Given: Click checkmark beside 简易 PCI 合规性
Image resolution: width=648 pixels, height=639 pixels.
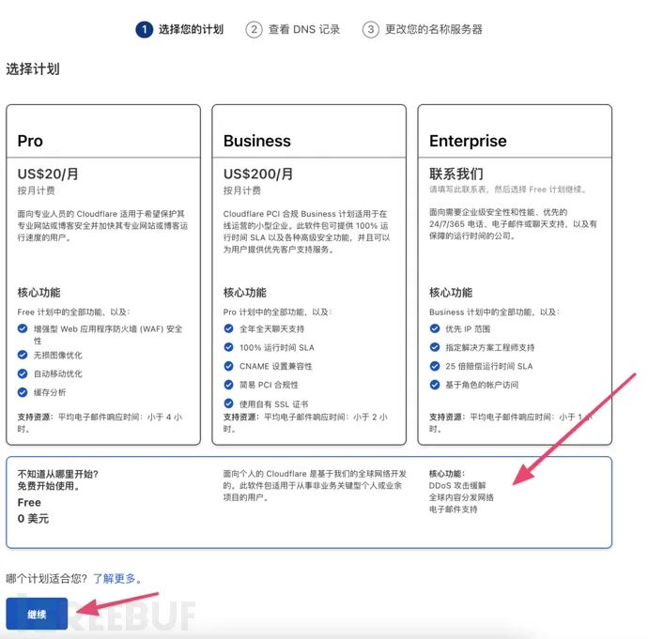Looking at the screenshot, I should (228, 385).
